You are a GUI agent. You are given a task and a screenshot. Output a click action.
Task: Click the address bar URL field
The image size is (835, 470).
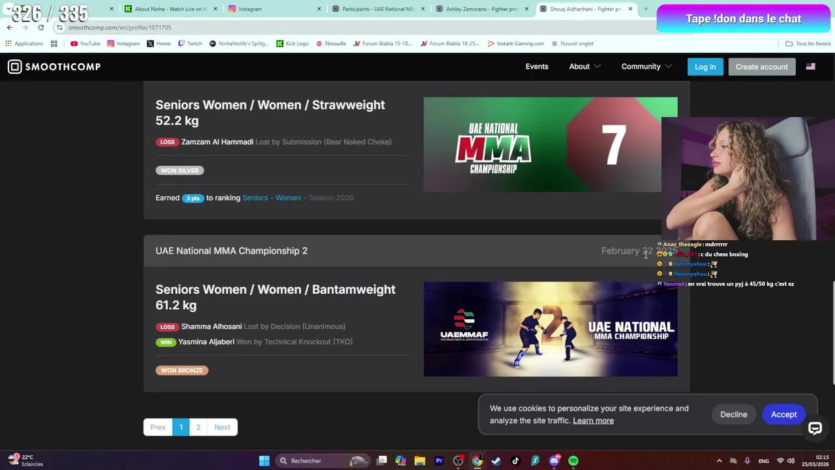coord(352,27)
